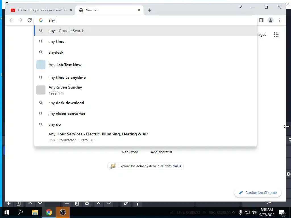Choose the 'any - Google Search' suggestion

(146, 31)
